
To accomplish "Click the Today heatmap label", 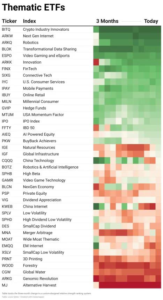I will pyautogui.click(x=151, y=21).
